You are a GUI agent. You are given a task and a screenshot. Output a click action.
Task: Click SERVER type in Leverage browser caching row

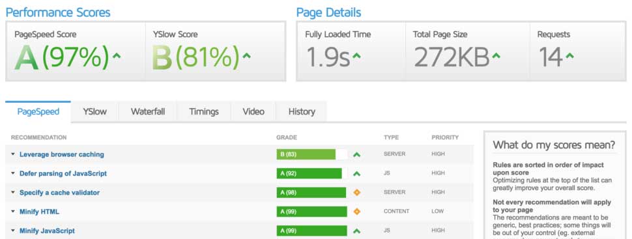tap(394, 154)
